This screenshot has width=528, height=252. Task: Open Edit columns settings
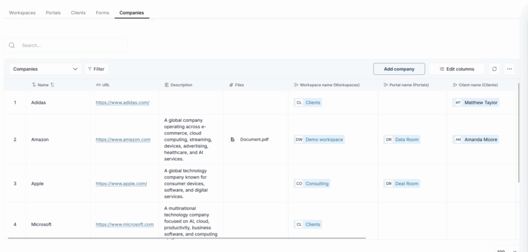pyautogui.click(x=457, y=69)
